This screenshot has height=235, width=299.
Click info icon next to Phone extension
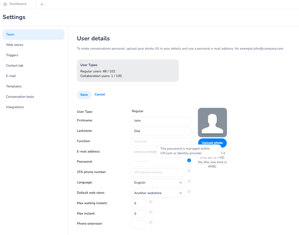(x=151, y=223)
